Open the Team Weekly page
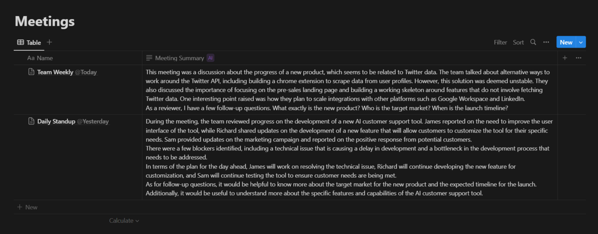The width and height of the screenshot is (598, 234). point(55,72)
